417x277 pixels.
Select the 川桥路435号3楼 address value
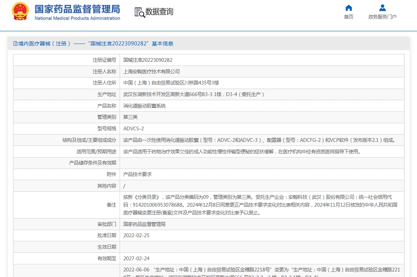point(171,83)
